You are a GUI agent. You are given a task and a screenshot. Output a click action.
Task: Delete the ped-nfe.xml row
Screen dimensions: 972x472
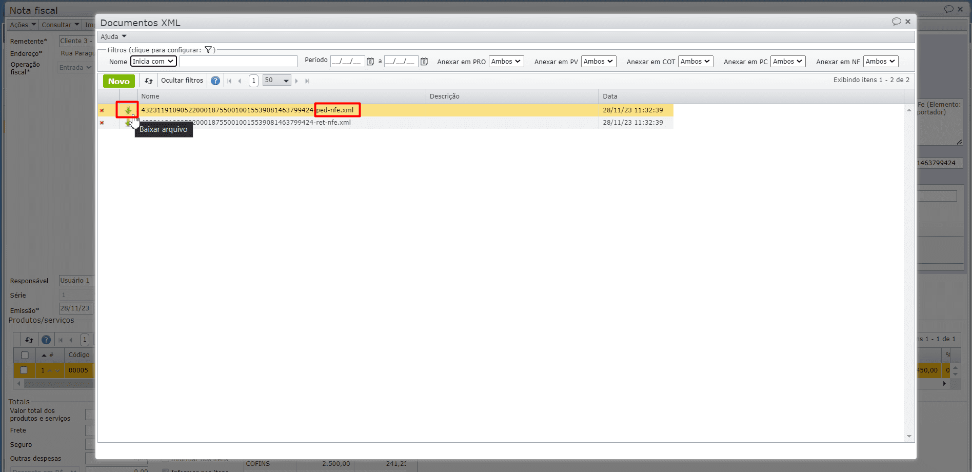point(102,110)
